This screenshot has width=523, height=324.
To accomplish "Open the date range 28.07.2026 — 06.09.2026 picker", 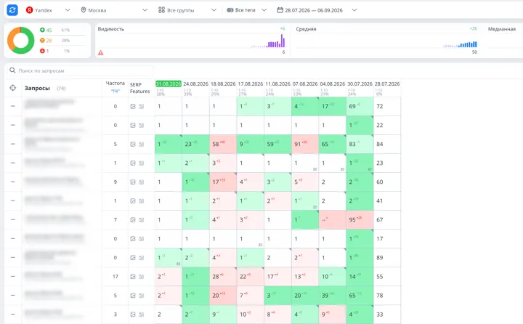I will [x=317, y=10].
